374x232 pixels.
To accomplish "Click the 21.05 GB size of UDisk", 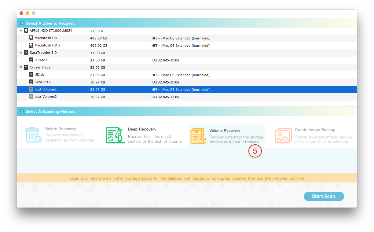I will pyautogui.click(x=98, y=75).
